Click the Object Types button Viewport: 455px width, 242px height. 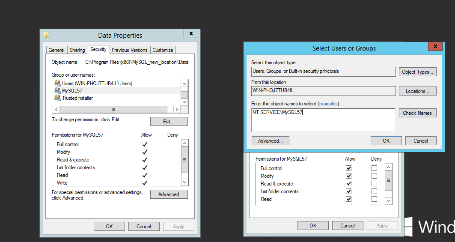[x=417, y=72]
